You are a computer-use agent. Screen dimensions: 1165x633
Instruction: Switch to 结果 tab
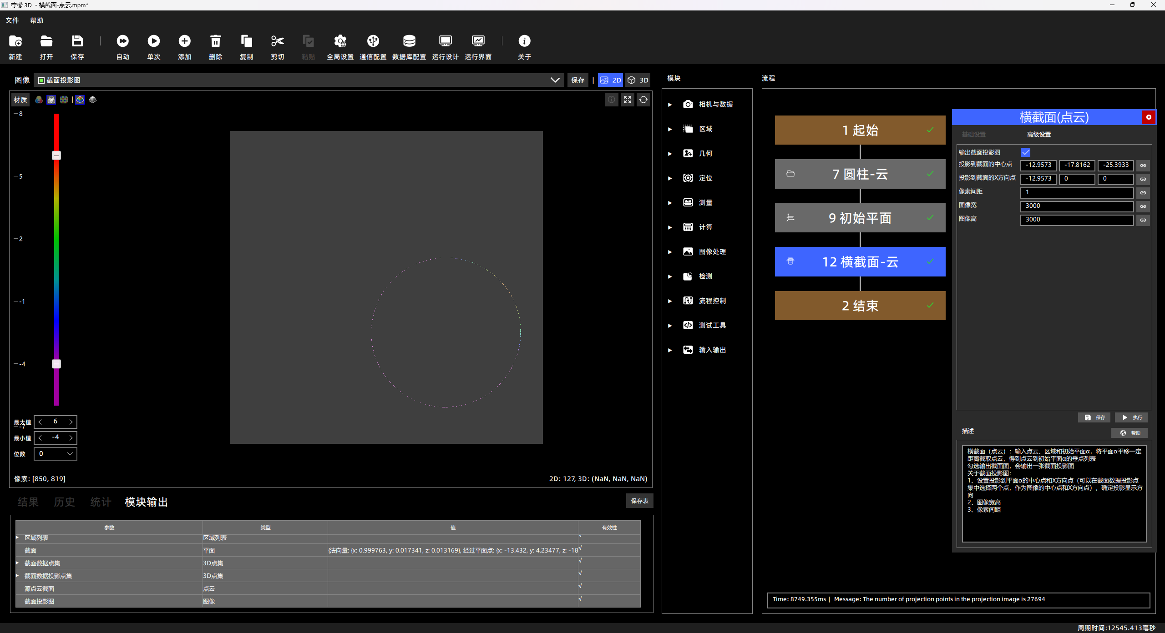pos(28,502)
